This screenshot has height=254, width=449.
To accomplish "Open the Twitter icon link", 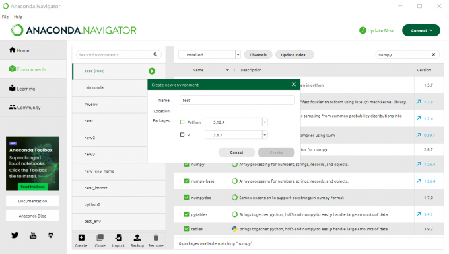I will click(x=15, y=235).
